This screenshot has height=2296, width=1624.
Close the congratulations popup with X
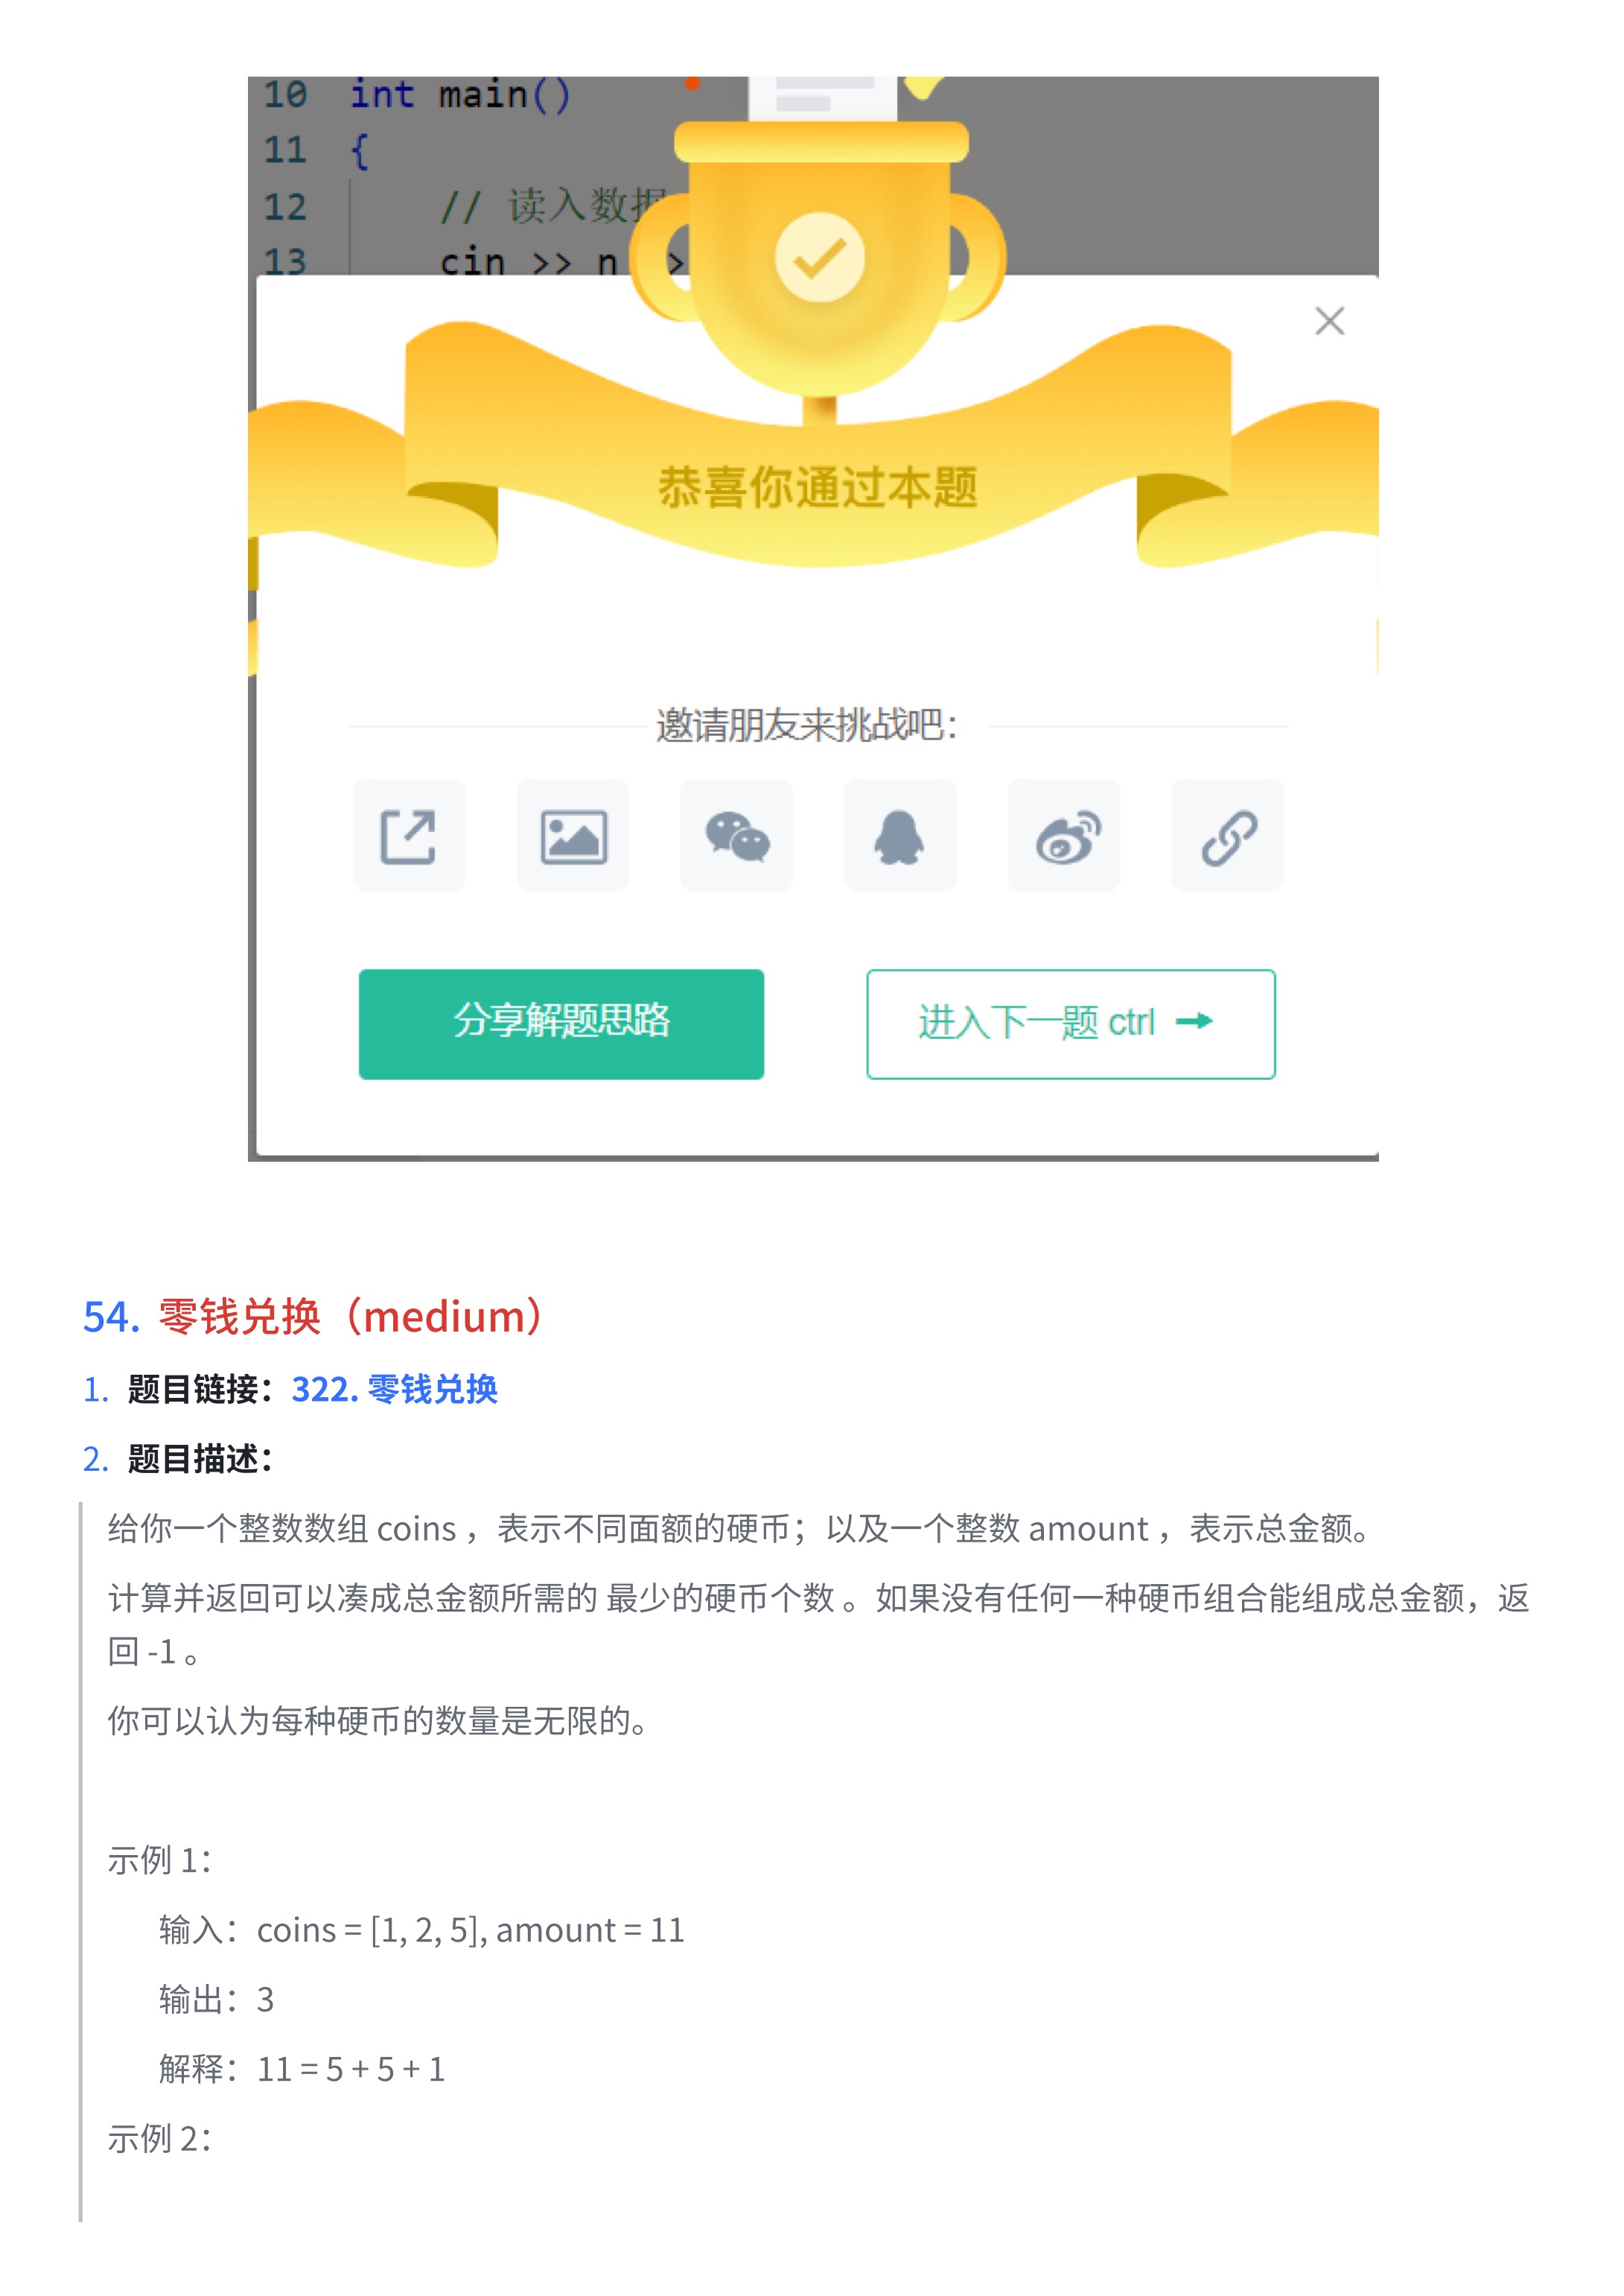[x=1329, y=321]
